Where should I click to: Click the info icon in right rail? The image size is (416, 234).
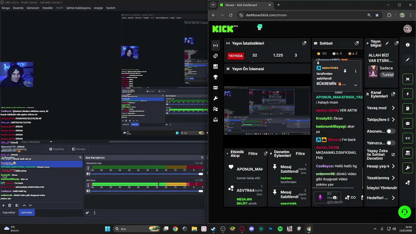408,45
